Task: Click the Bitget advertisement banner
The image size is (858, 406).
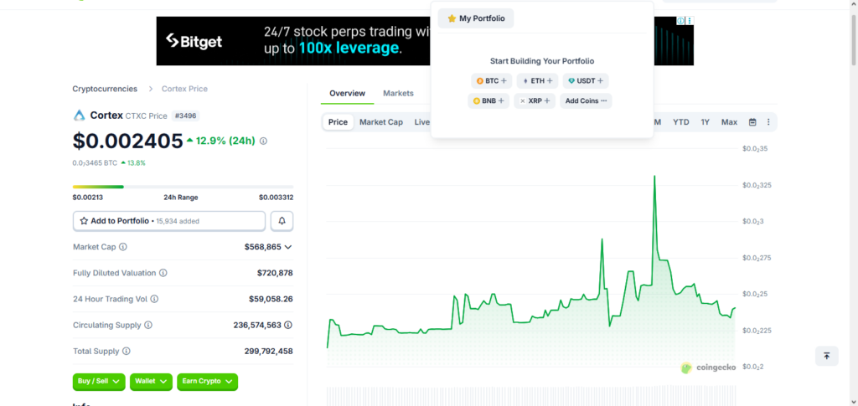Action: (425, 41)
